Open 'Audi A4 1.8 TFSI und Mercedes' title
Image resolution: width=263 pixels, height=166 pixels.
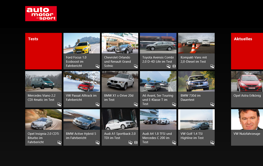tap(157, 138)
